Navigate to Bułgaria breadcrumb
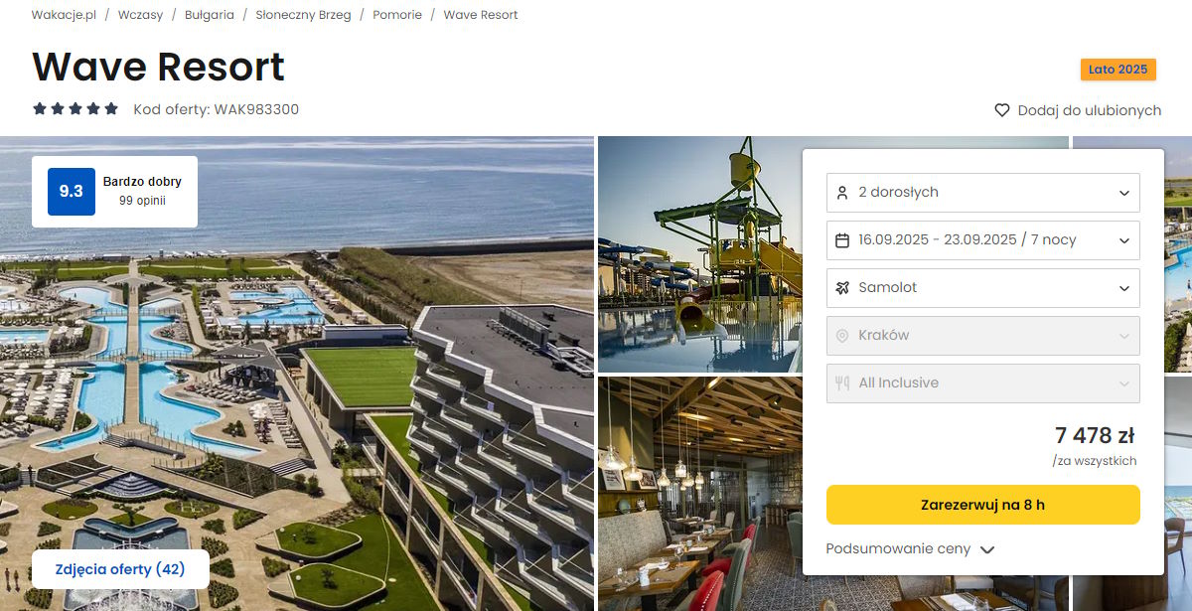This screenshot has width=1192, height=611. (x=209, y=15)
